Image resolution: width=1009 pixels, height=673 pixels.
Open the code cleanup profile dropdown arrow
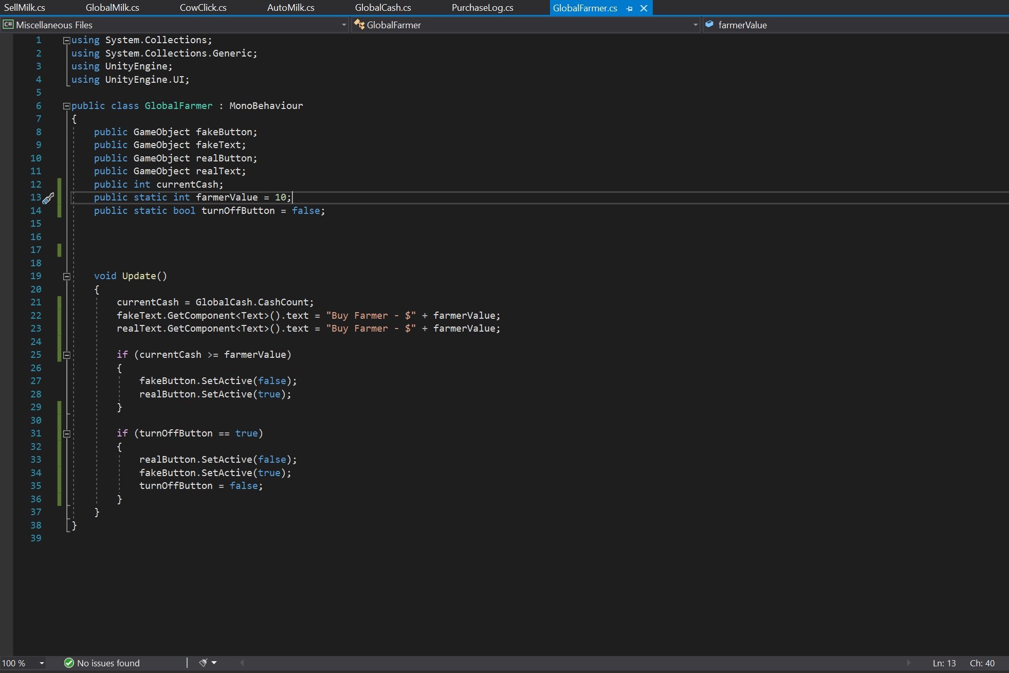[214, 663]
